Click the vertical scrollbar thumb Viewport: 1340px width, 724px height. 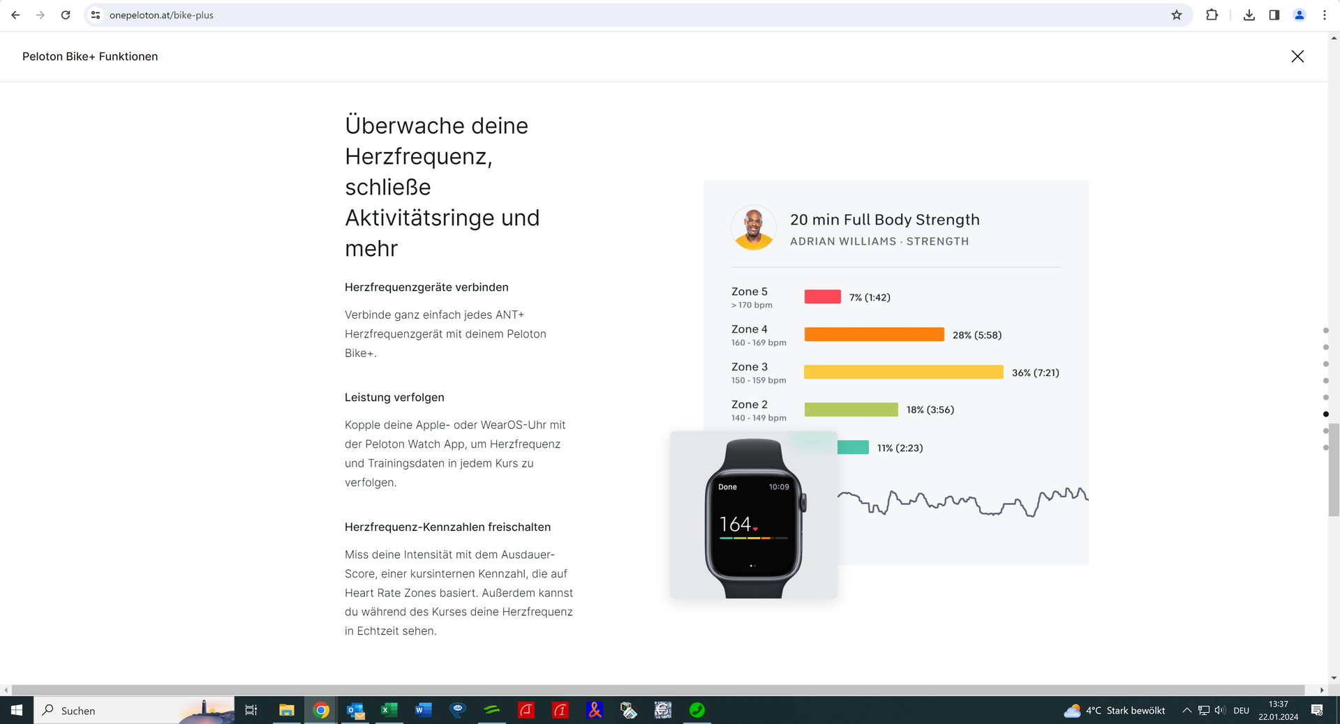[x=1334, y=469]
